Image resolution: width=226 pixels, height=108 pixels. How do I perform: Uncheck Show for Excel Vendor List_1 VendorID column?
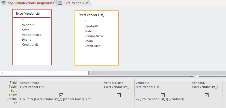pyautogui.click(x=207, y=95)
